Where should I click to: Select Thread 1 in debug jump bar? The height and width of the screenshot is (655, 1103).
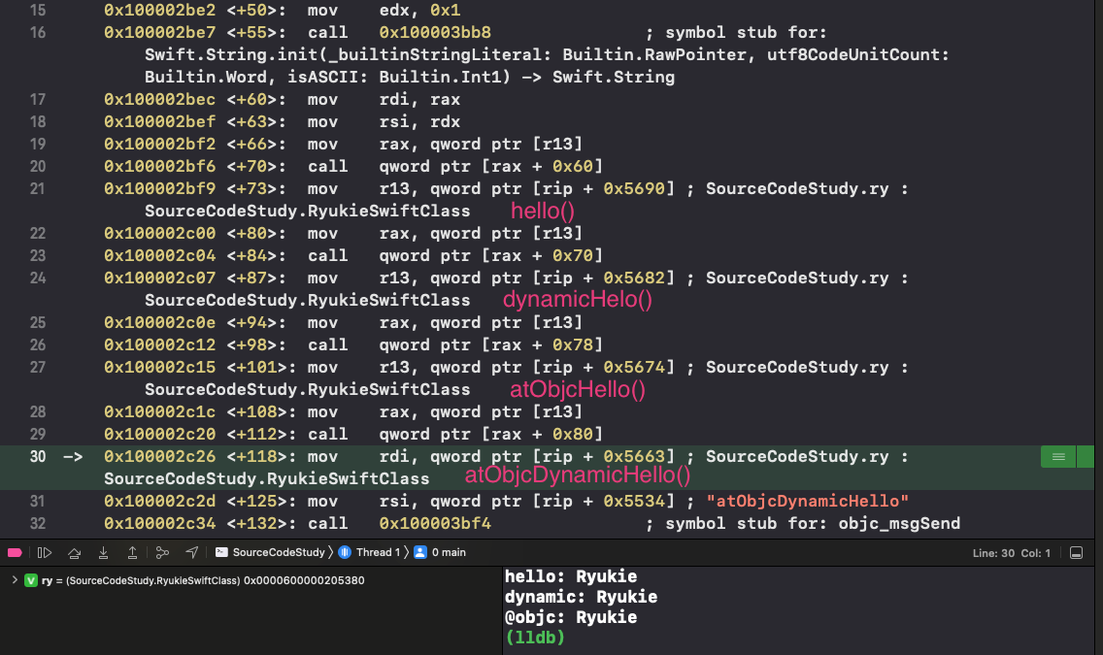(378, 552)
